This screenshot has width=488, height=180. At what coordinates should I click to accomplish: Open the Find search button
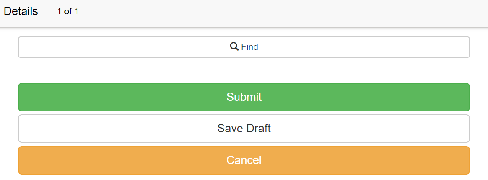pos(244,47)
